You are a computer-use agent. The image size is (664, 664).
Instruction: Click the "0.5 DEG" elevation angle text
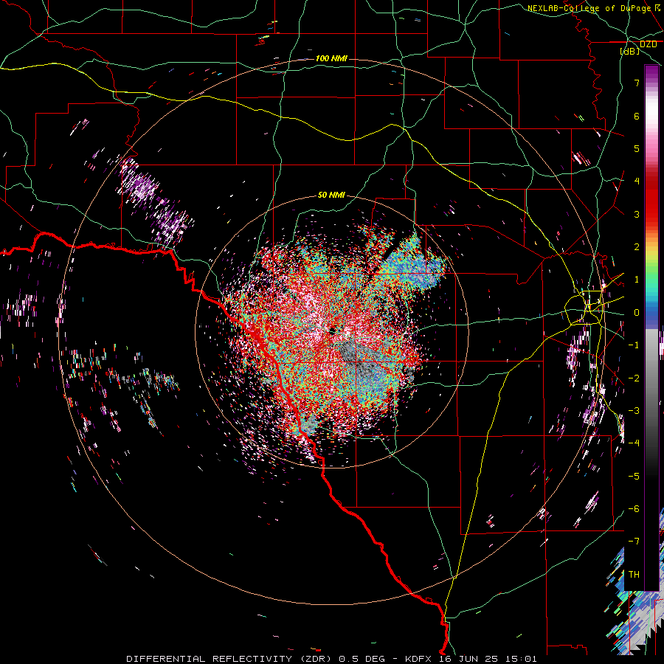(362, 659)
